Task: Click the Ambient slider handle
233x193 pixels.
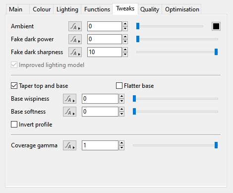Action: [138, 26]
